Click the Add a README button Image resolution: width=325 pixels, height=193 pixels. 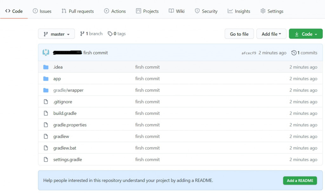click(300, 181)
